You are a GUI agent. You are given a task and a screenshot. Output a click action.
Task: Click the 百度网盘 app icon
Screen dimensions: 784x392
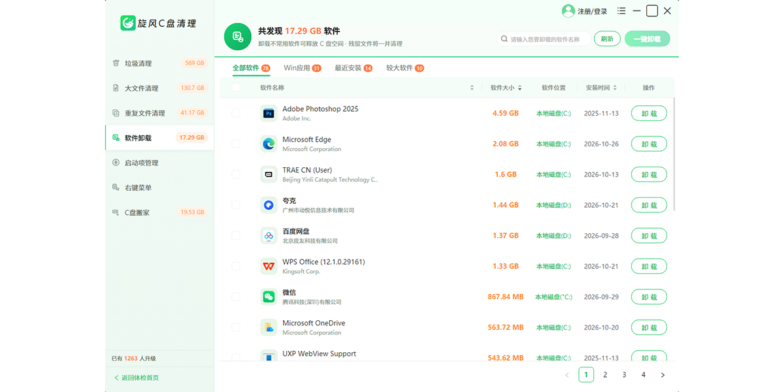coord(269,236)
